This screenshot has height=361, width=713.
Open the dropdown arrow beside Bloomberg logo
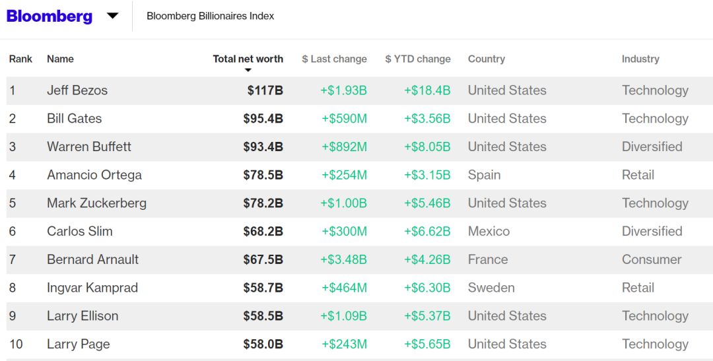(112, 16)
